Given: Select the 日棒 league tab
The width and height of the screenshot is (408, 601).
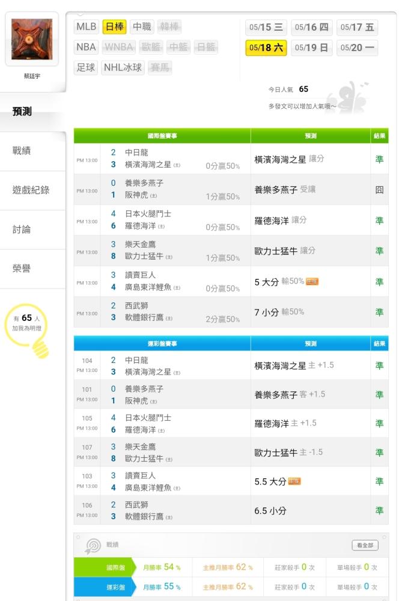Looking at the screenshot, I should coord(115,26).
